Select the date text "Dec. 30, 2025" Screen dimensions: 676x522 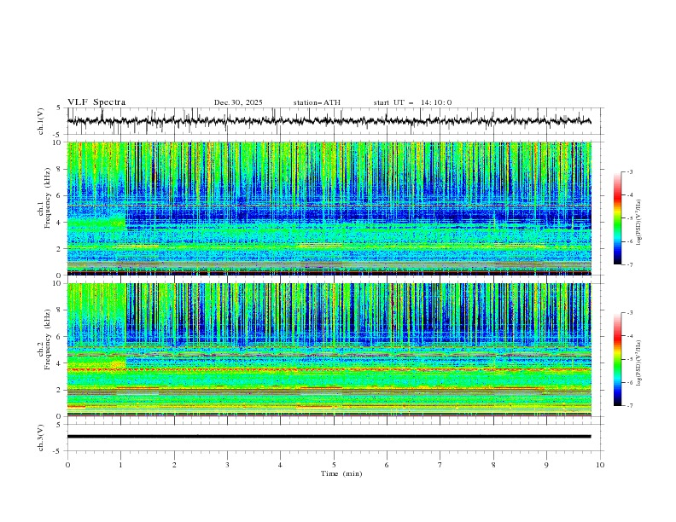click(238, 102)
